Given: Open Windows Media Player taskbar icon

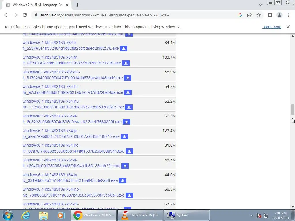Looking at the screenshot, I should [x=61, y=215].
